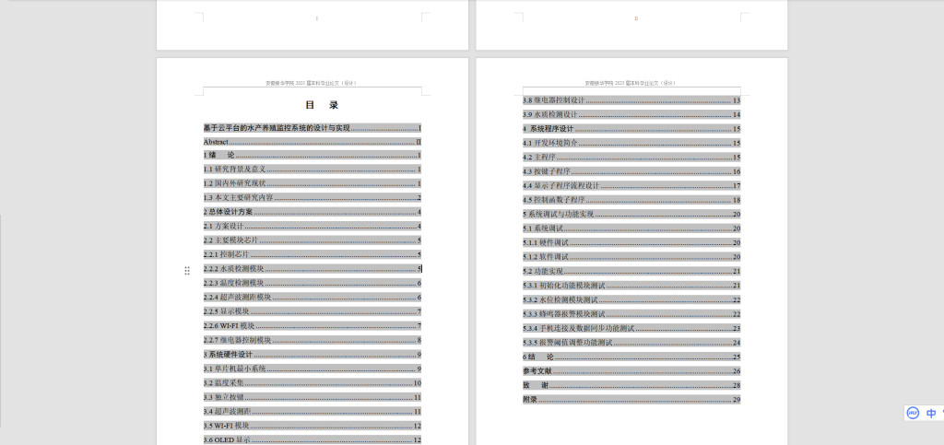Go to 5.1.2 软件调试 entry
Image resolution: width=944 pixels, height=445 pixels.
pos(547,256)
